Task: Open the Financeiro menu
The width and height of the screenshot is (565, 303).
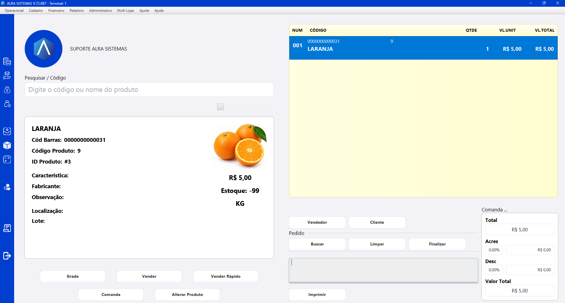Action: pos(56,11)
